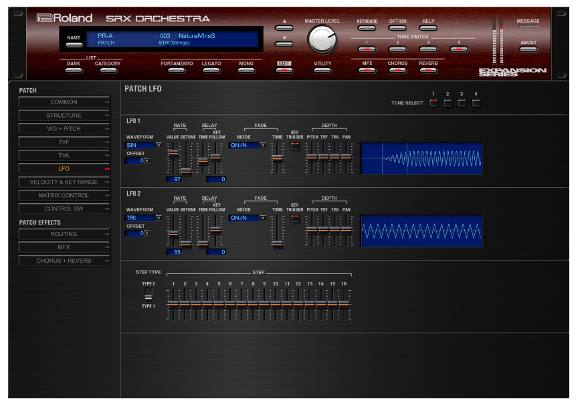Toggle Tone Switch 1
The height and width of the screenshot is (407, 582).
(367, 49)
